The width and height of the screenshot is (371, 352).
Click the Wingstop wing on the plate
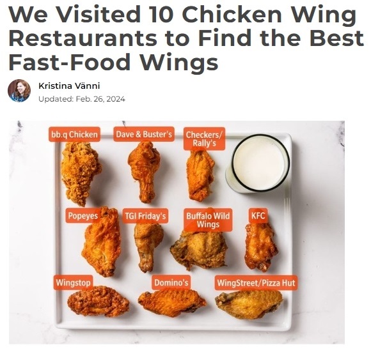[x=99, y=301]
